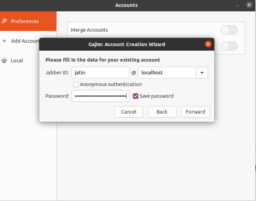
Task: Focus the Password input field
Action: click(100, 96)
